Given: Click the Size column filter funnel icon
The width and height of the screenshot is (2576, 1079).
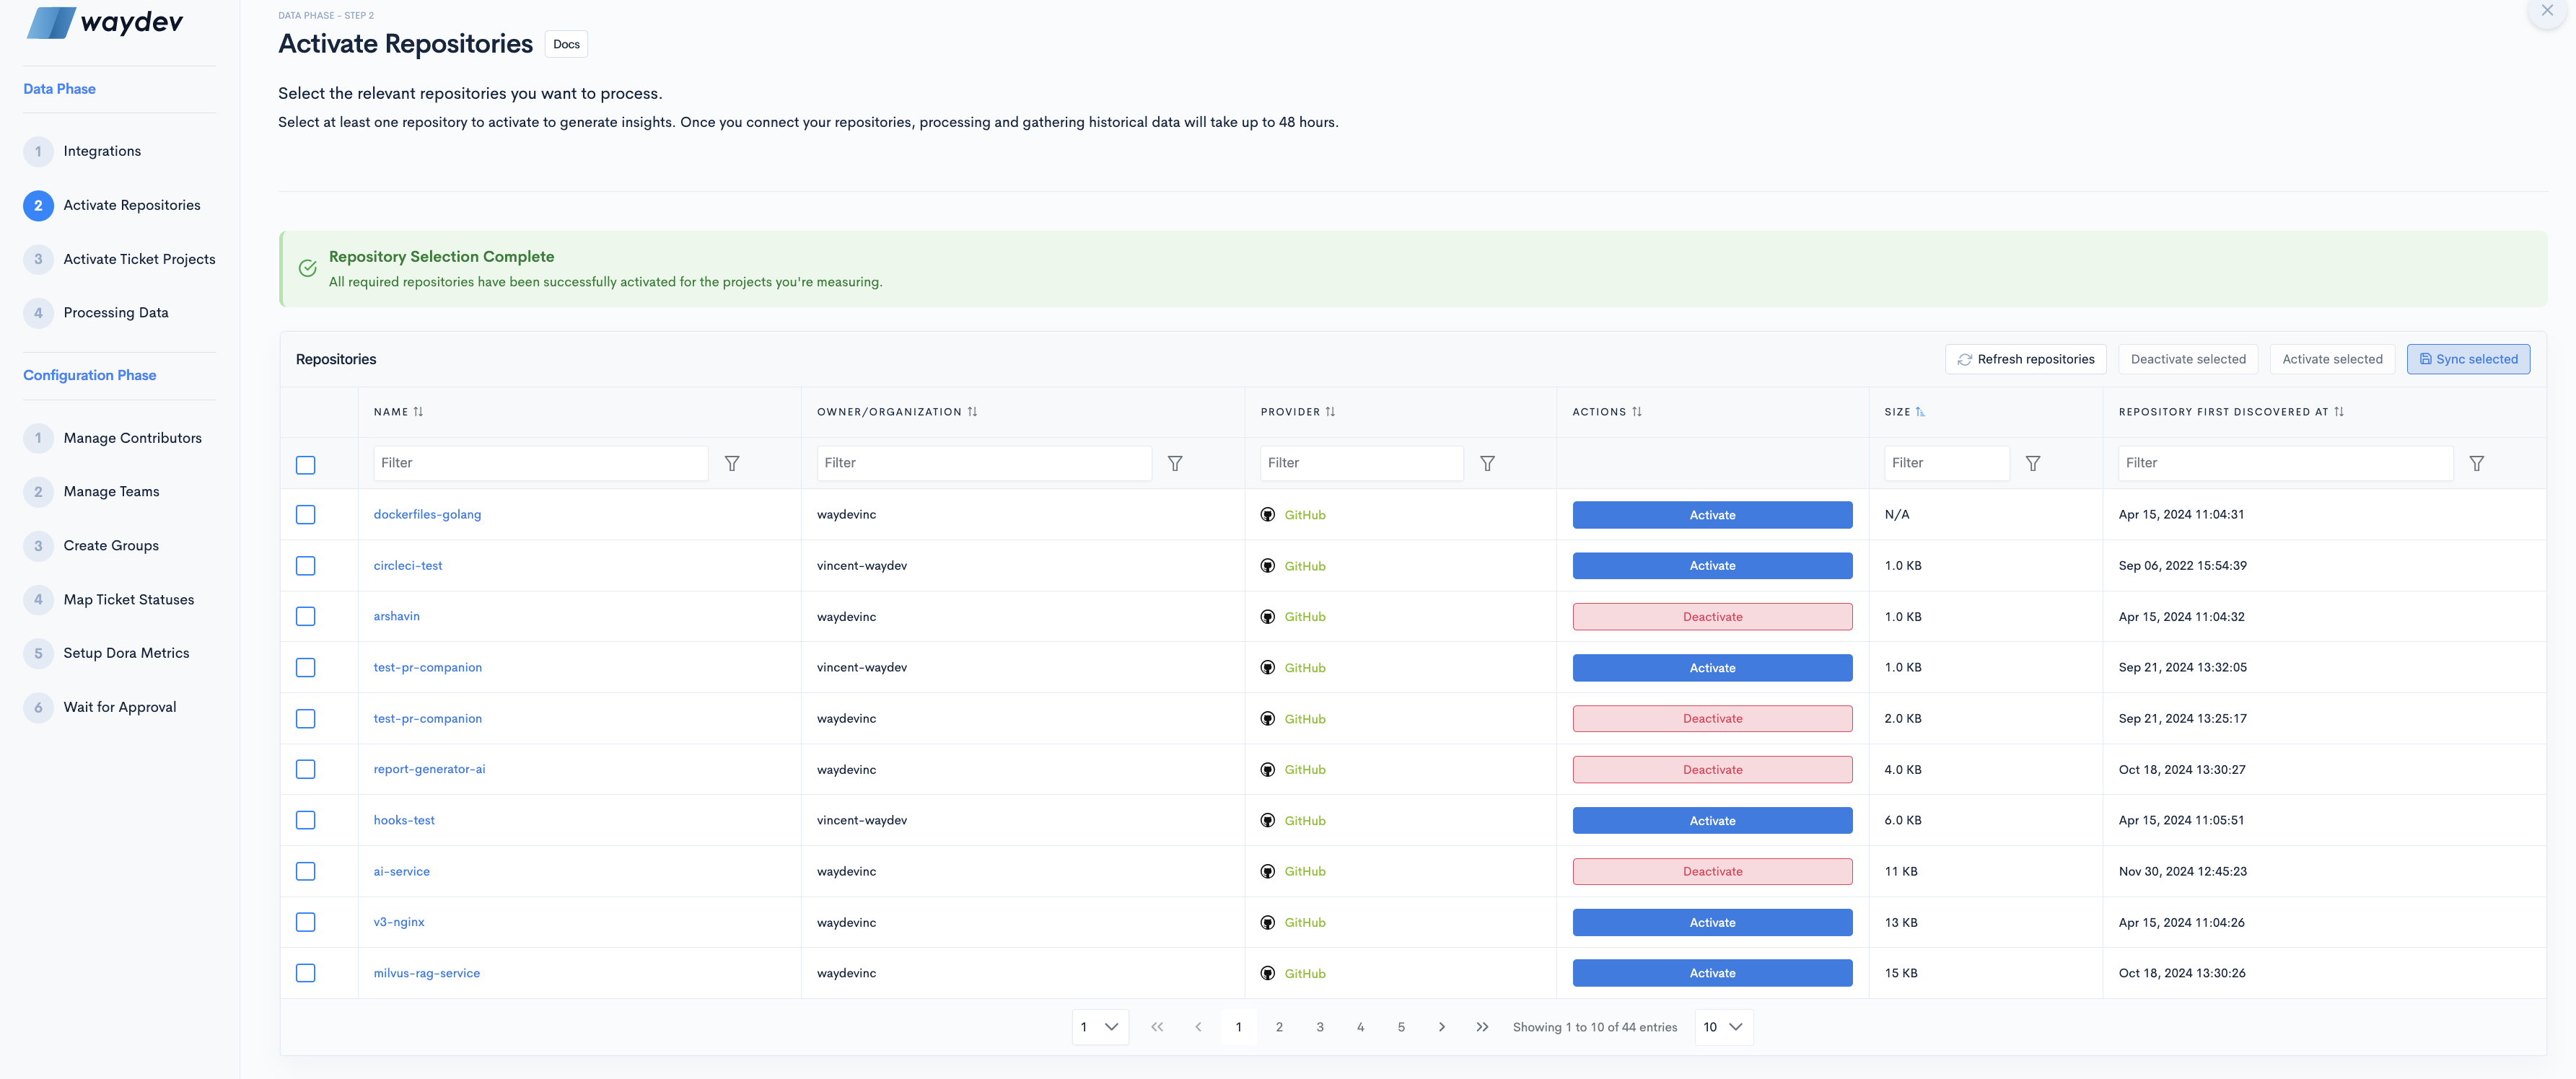Looking at the screenshot, I should click(x=2032, y=463).
